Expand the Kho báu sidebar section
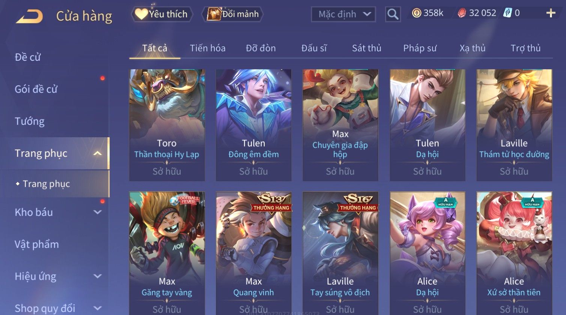 pyautogui.click(x=98, y=212)
